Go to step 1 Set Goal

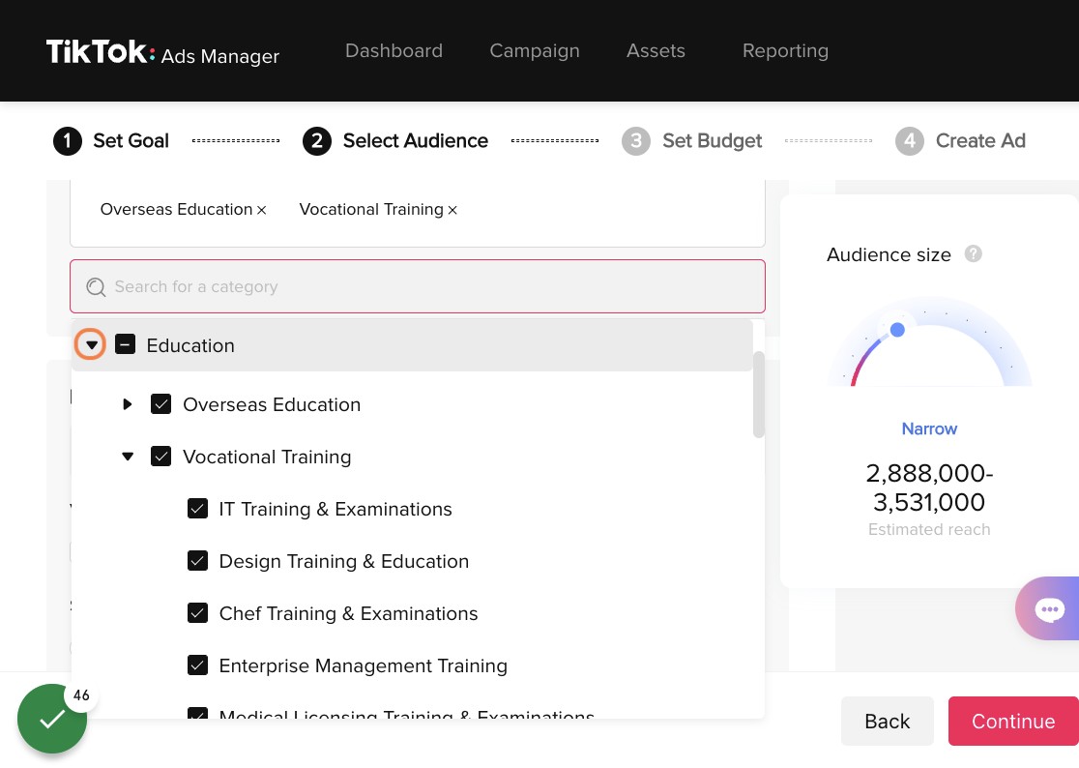pyautogui.click(x=111, y=140)
